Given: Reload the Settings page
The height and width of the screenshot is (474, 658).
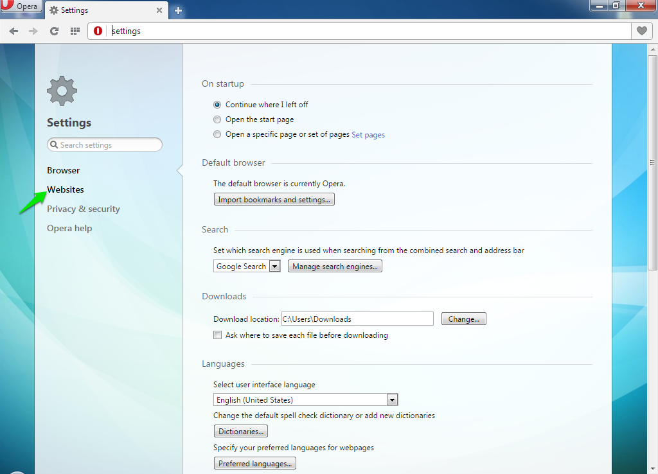Looking at the screenshot, I should coord(54,30).
